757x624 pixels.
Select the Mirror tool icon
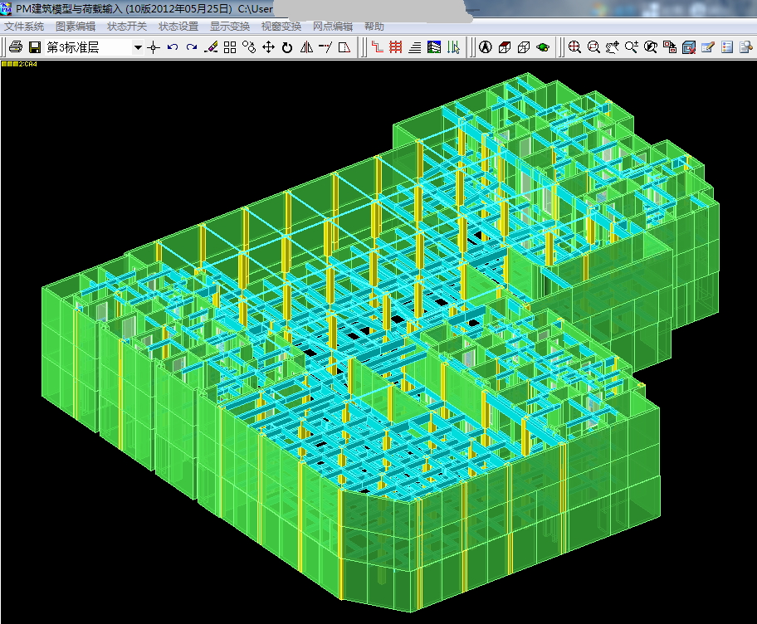pos(306,47)
